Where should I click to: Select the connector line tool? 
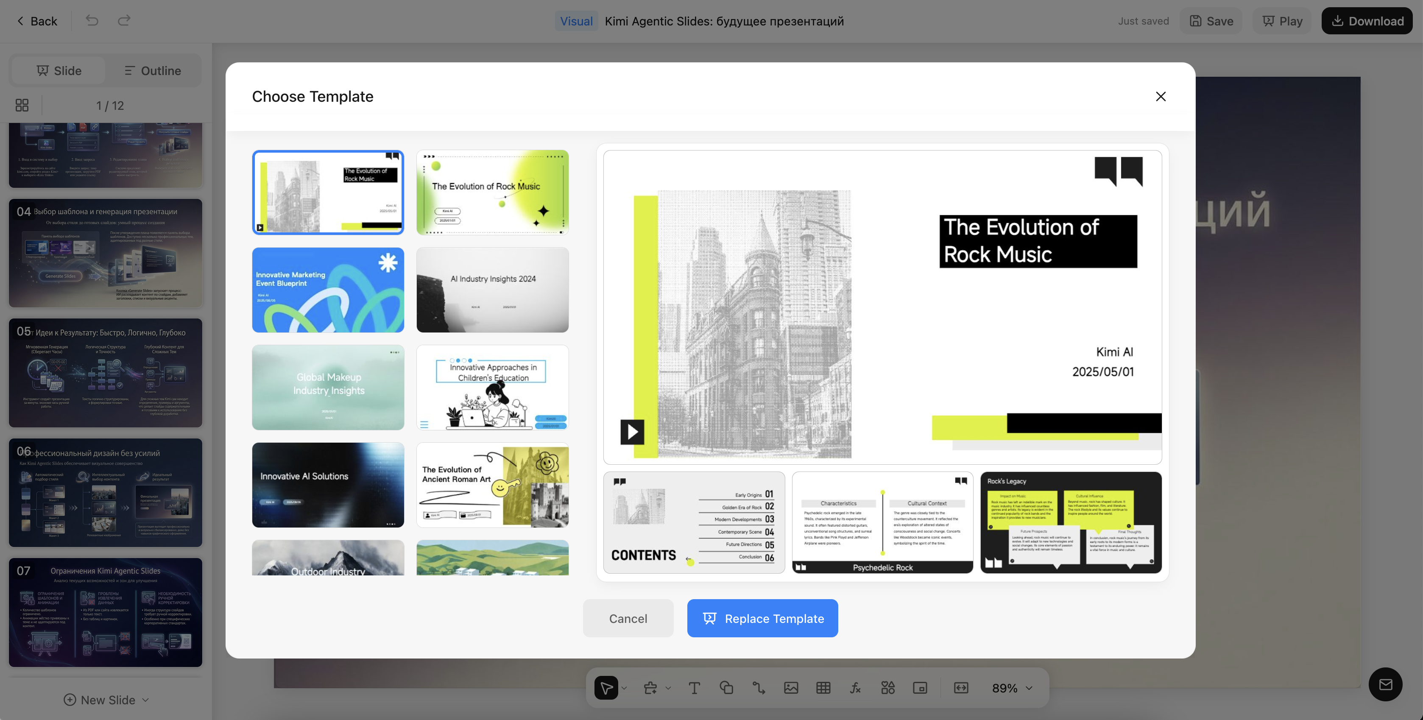tap(759, 688)
